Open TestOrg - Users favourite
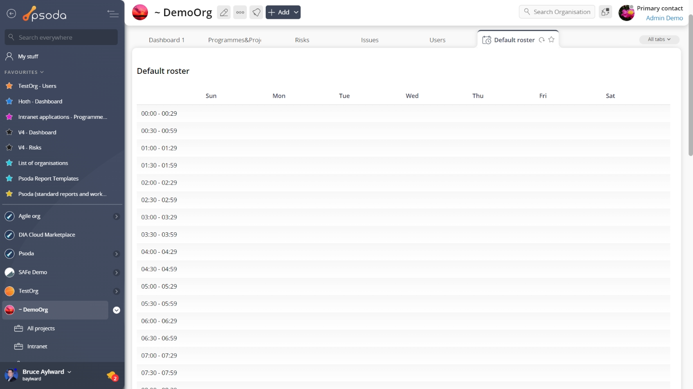Viewport: 693px width, 389px height. 37,86
